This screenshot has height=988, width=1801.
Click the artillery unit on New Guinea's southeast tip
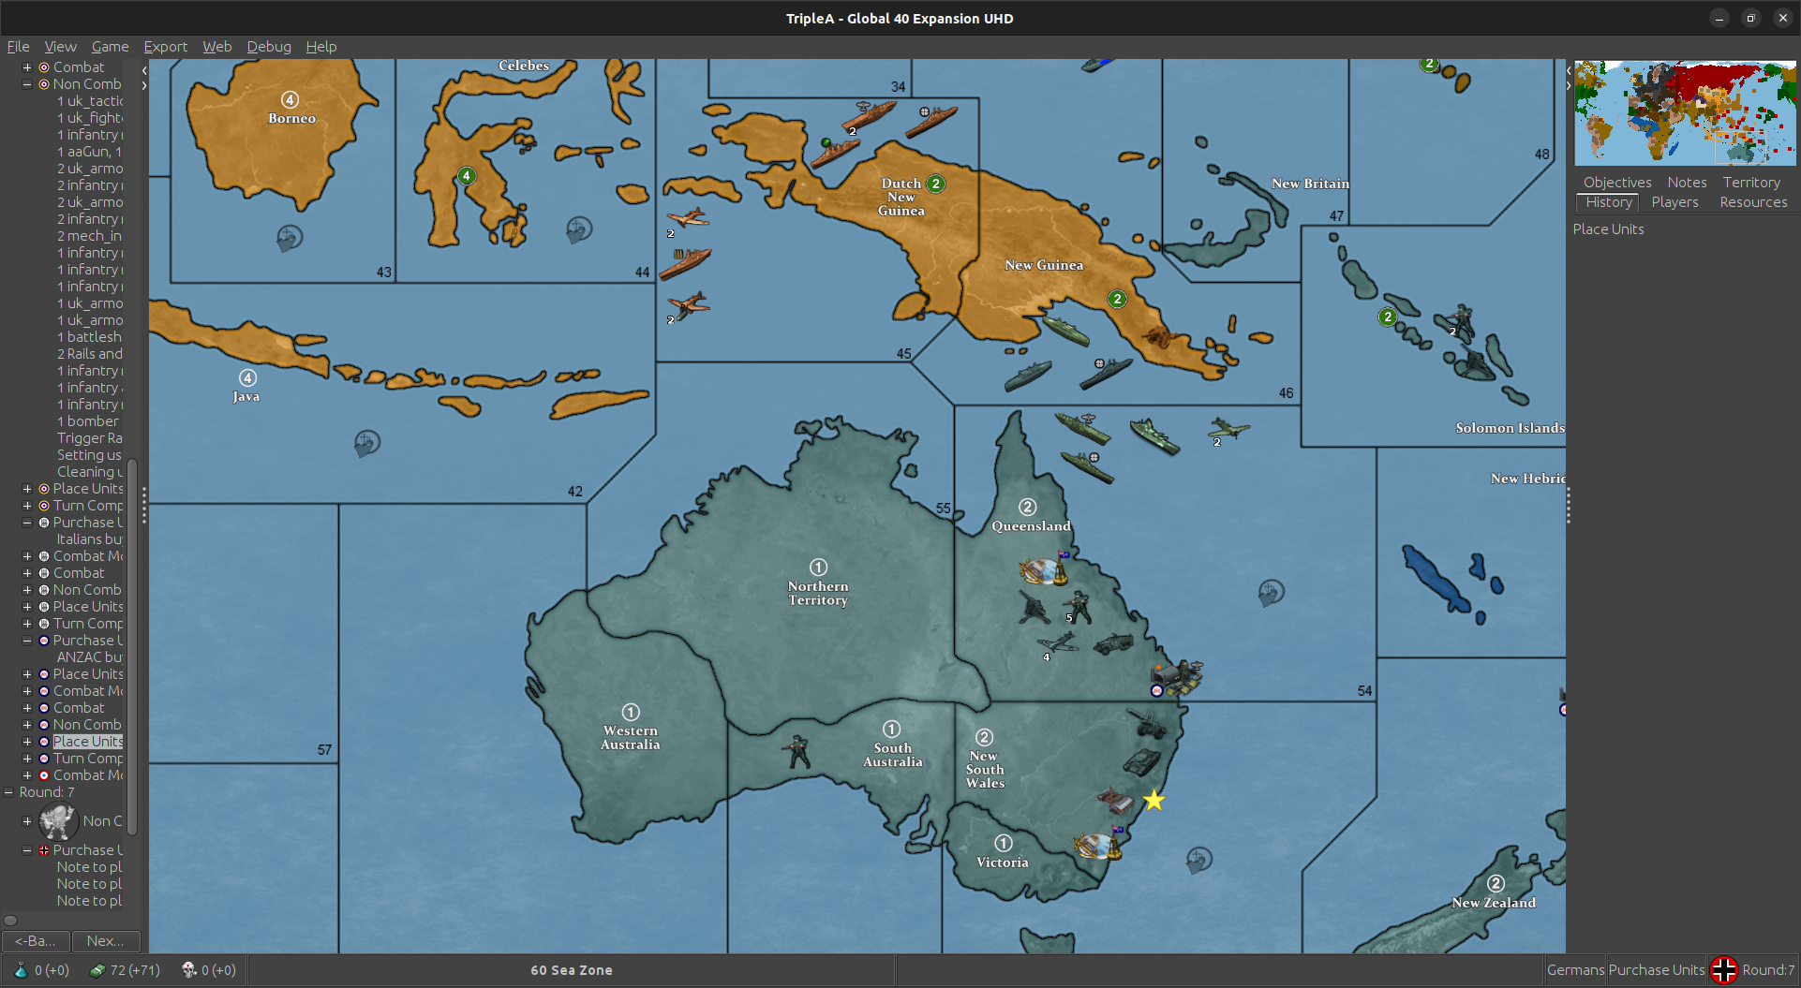[1161, 337]
